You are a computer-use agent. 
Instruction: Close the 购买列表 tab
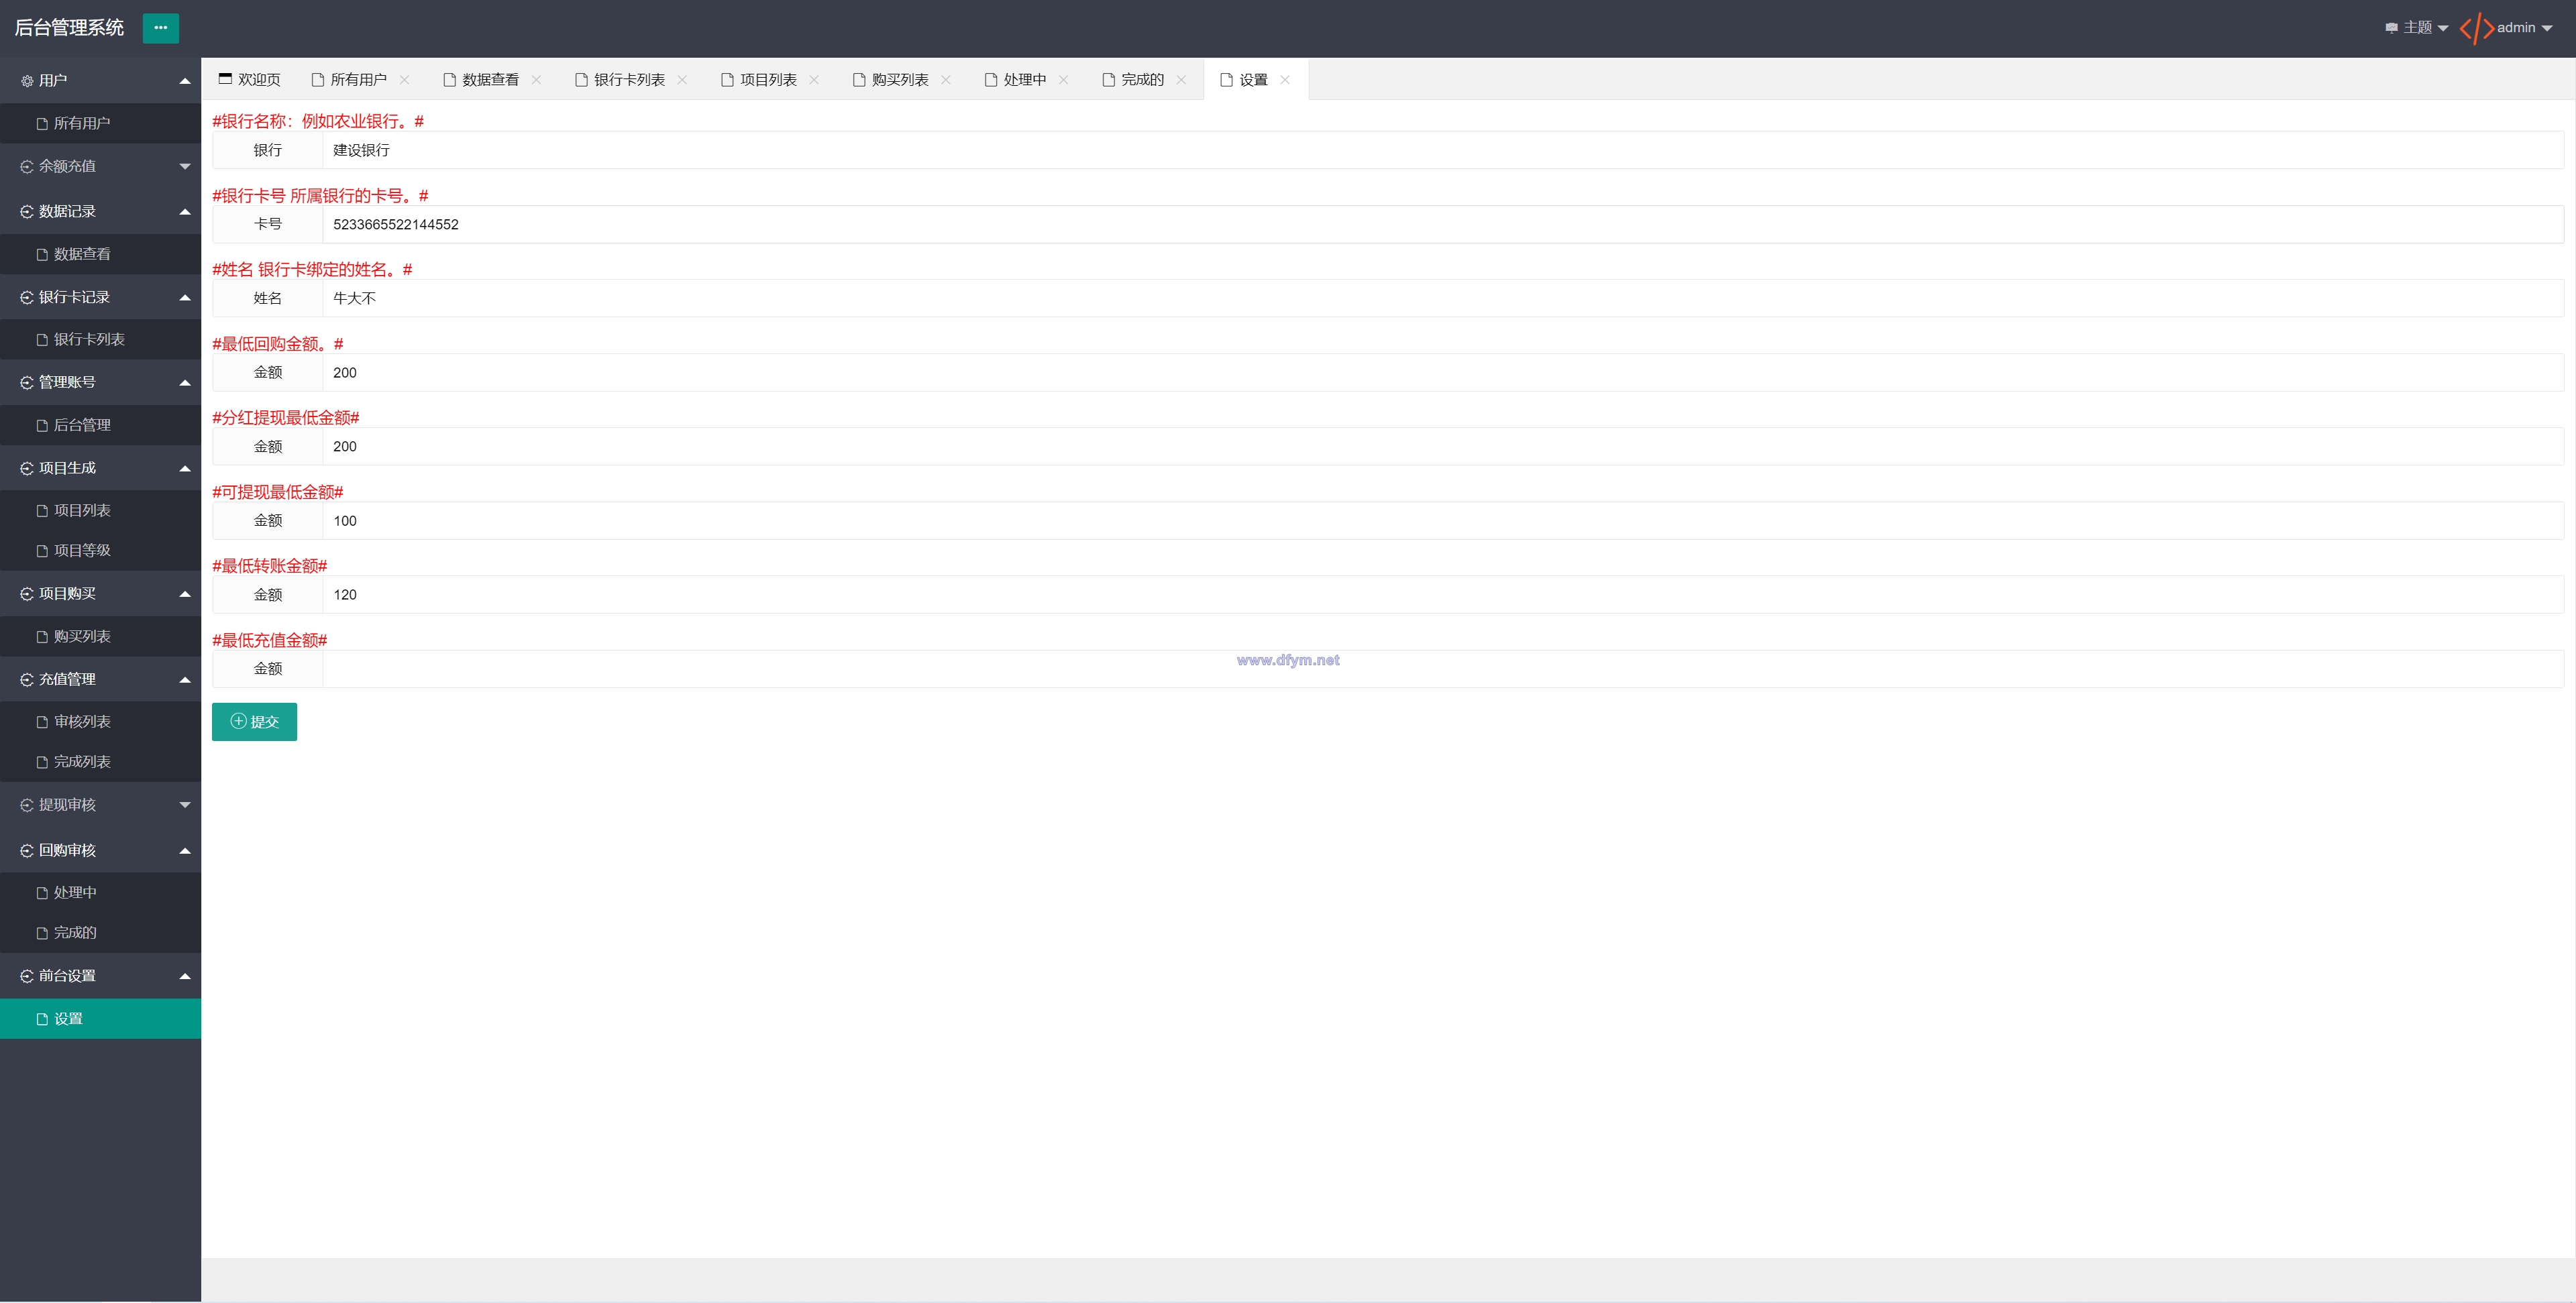click(x=946, y=80)
